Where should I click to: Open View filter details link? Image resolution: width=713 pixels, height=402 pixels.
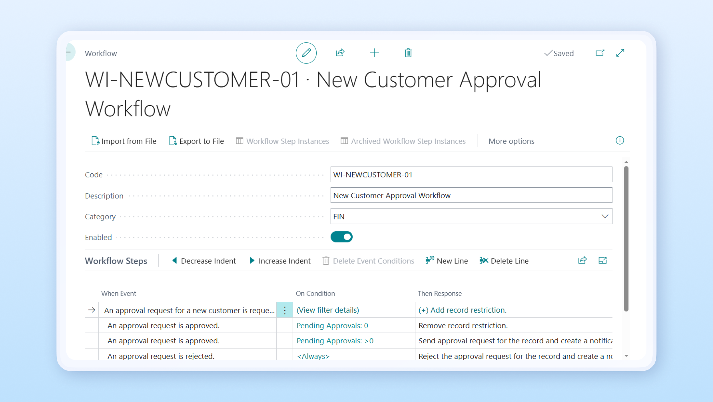point(327,310)
